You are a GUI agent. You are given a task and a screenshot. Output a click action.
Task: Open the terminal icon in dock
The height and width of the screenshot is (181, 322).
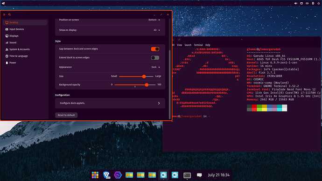[187, 175]
